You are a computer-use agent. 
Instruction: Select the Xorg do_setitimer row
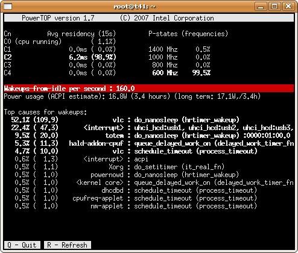click(119, 167)
